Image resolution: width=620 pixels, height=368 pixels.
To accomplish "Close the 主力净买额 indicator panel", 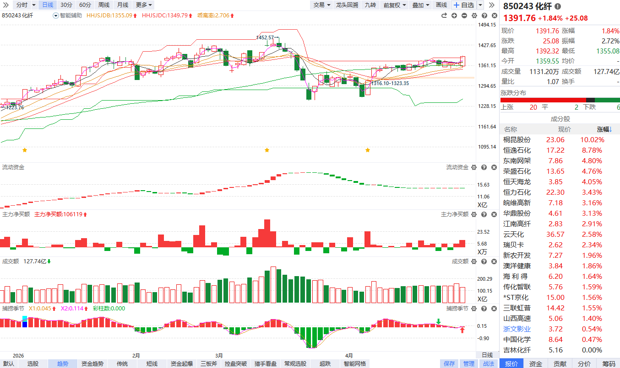I will [x=493, y=214].
